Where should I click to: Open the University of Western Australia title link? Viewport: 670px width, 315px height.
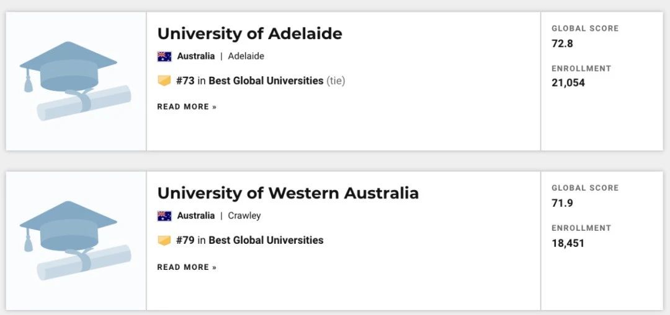tap(288, 193)
